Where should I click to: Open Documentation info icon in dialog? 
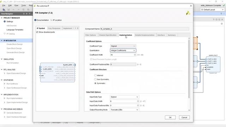tap(35, 20)
